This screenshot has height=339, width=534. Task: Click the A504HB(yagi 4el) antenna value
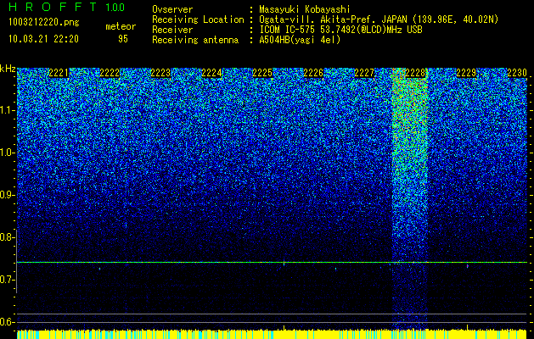[x=300, y=40]
